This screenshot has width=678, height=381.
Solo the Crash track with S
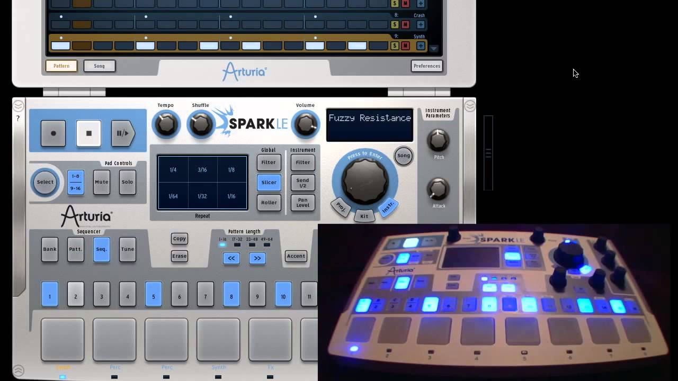[x=395, y=24]
